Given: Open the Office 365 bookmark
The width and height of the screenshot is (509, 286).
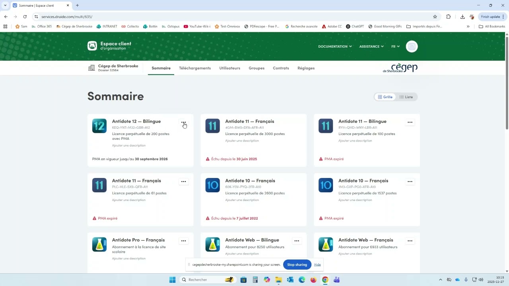Looking at the screenshot, I should [x=42, y=27].
